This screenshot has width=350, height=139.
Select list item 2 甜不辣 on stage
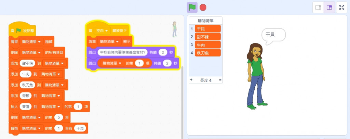(207, 37)
